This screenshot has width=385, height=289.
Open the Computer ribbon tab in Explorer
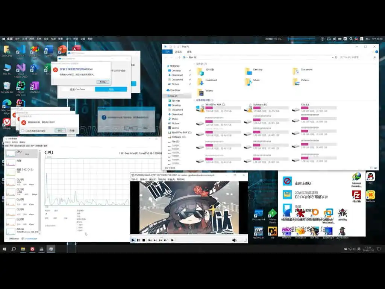(x=178, y=52)
